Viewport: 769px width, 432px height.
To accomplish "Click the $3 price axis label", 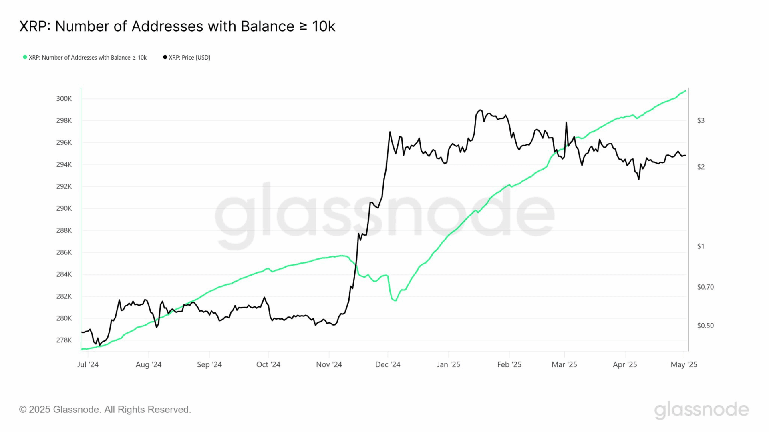I will point(701,120).
